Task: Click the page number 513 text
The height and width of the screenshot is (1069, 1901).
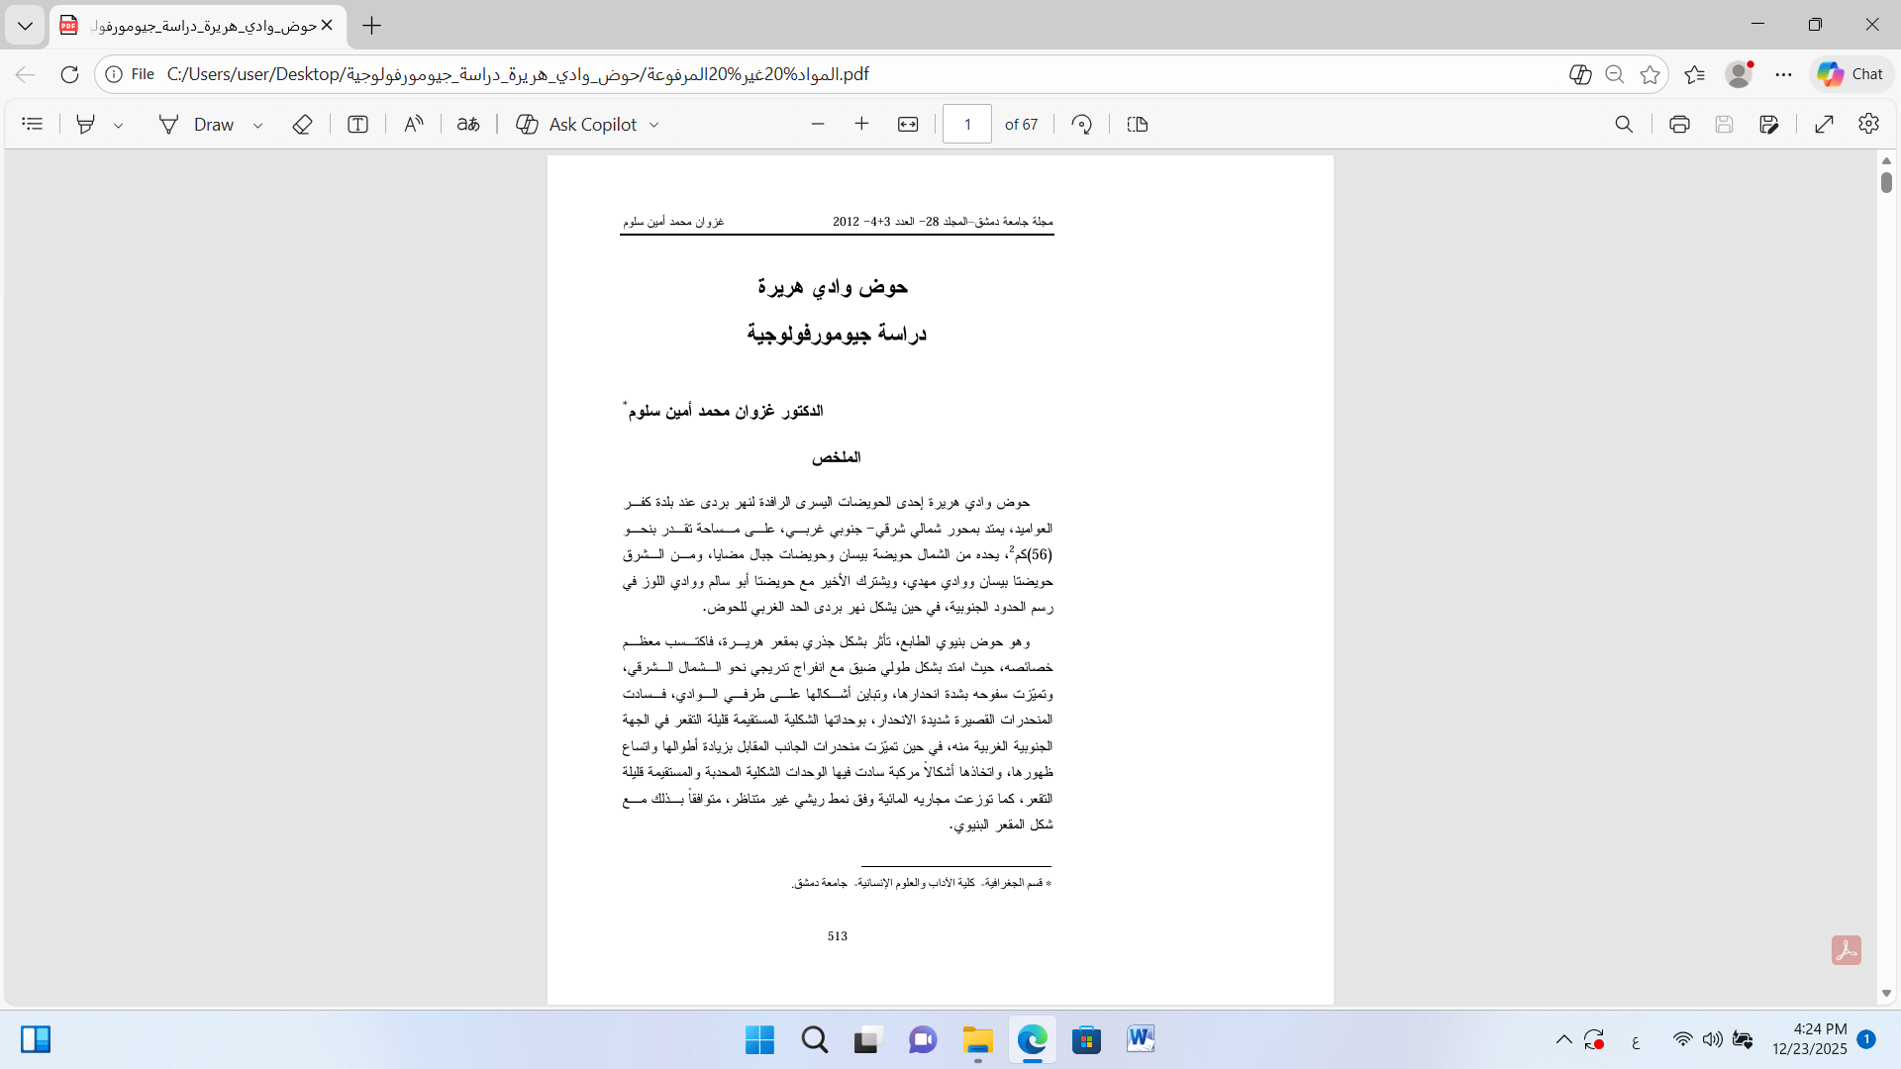Action: tap(838, 936)
